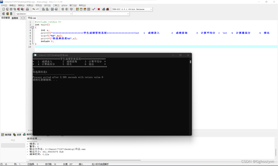Click the Compile icon with four colored squares
The width and height of the screenshot is (278, 166).
(x=77, y=9)
